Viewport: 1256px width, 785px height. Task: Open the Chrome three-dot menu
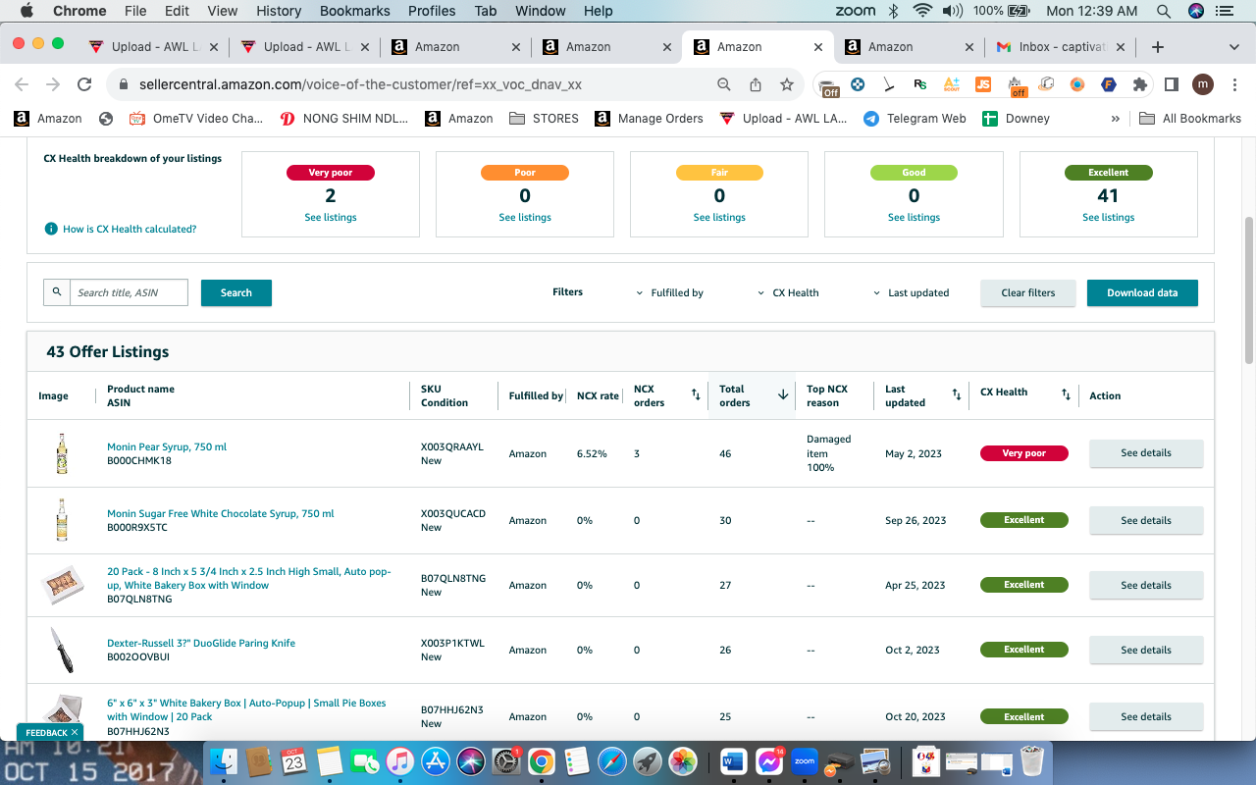point(1233,84)
